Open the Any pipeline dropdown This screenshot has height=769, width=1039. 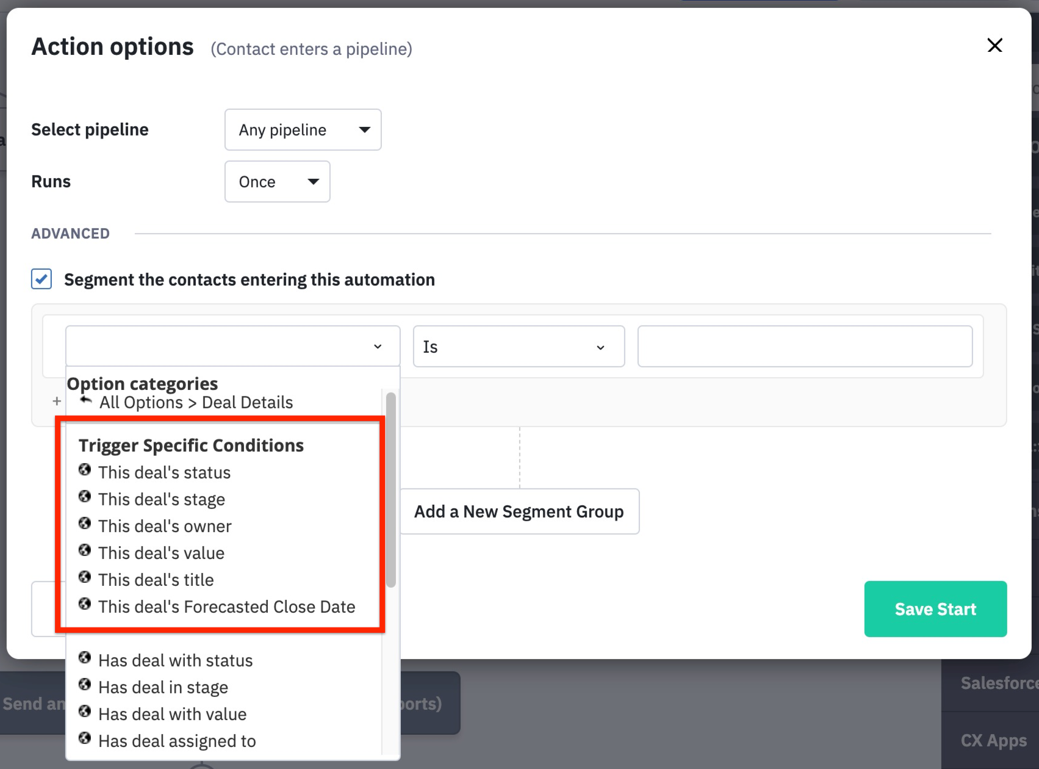click(303, 129)
